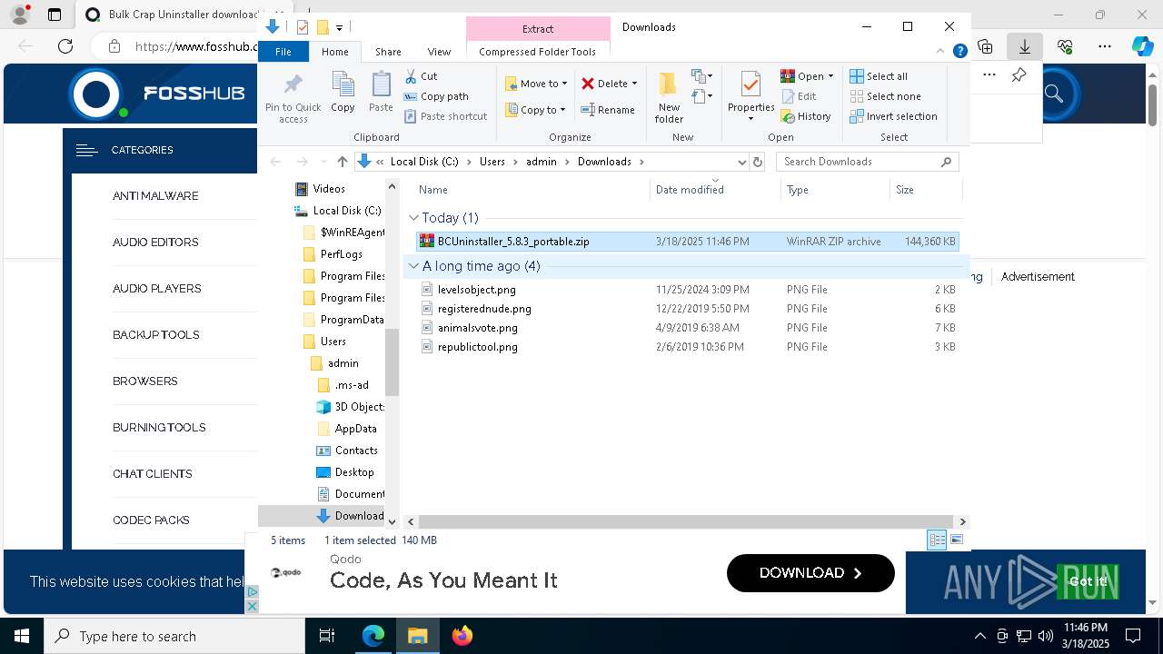Click the DOWNLOAD button in the ad
1163x654 pixels.
pyautogui.click(x=810, y=573)
